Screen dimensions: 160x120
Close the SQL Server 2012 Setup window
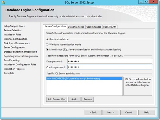153,2
